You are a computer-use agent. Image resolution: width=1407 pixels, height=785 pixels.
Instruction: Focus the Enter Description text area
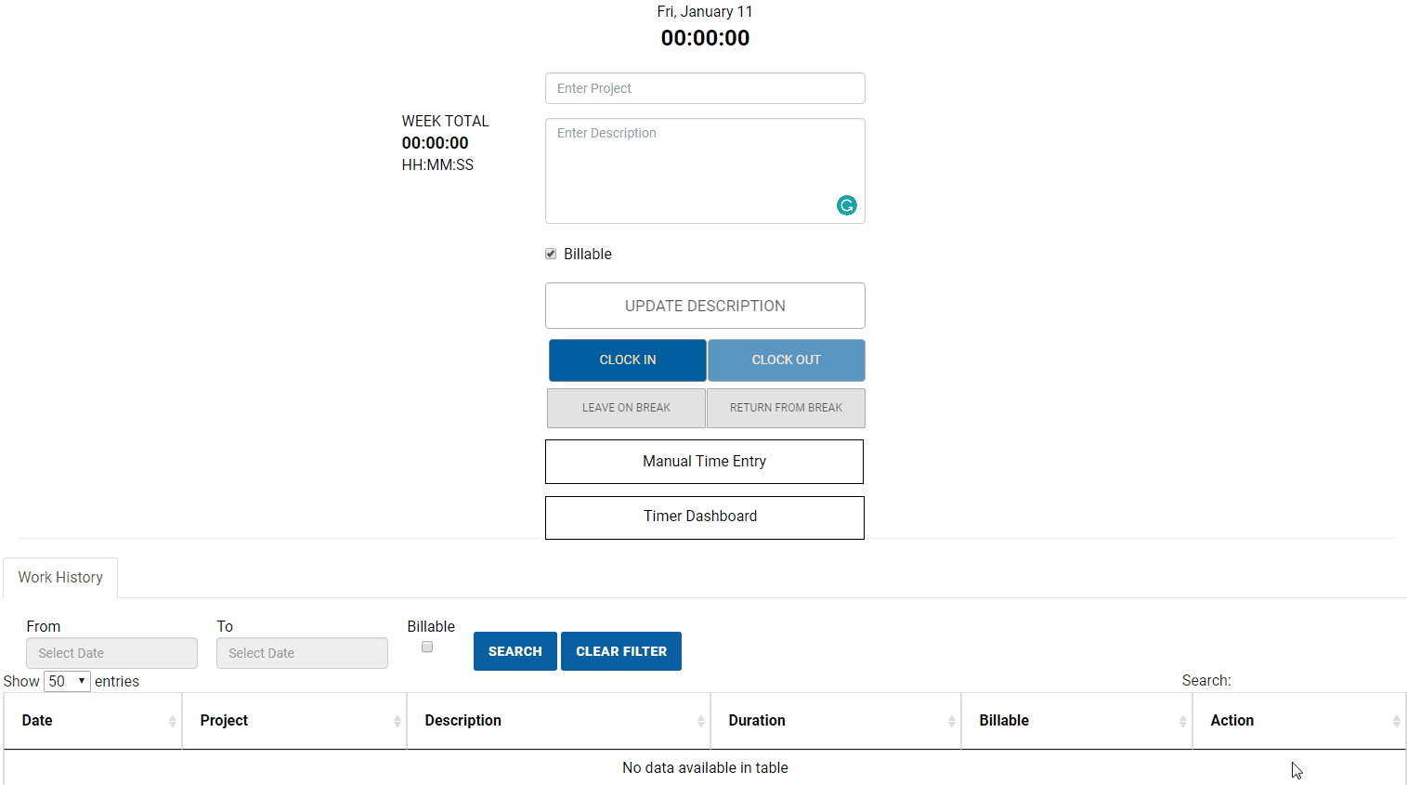[705, 171]
